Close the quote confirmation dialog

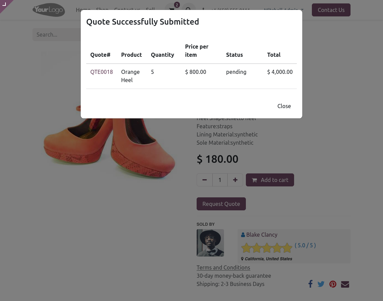284,106
